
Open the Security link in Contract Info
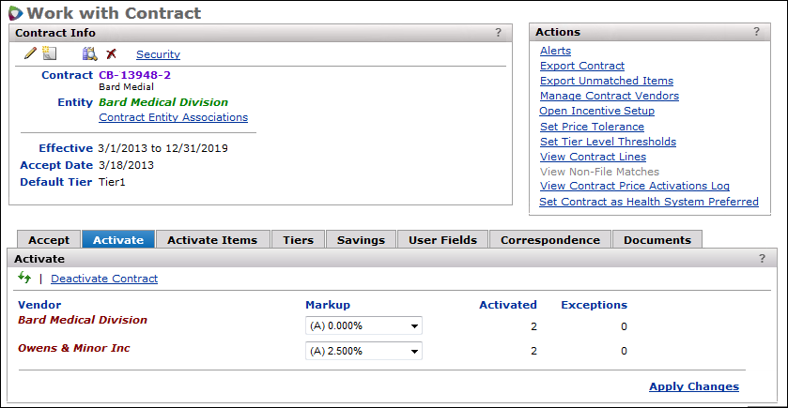pos(158,54)
